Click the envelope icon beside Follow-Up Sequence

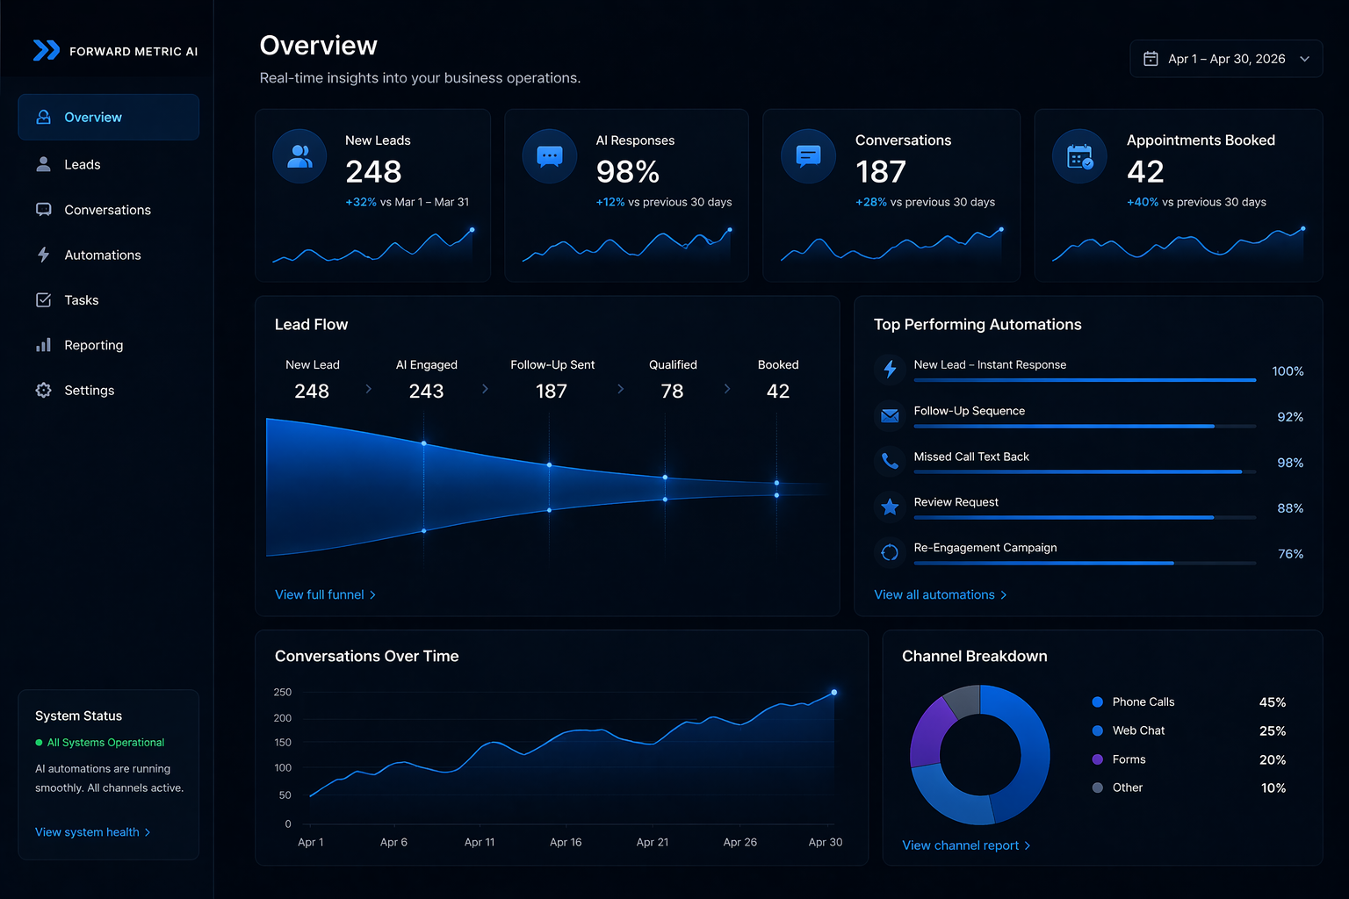point(890,415)
